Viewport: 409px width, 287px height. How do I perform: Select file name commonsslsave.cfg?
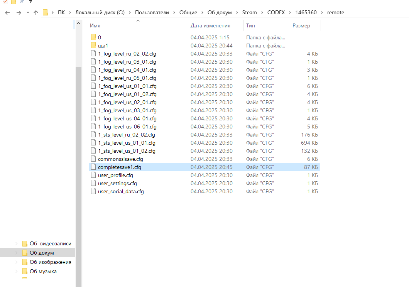120,159
